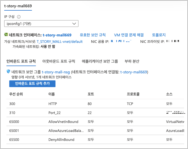Open T_STORY_MALL-vnet/default link
The height and width of the screenshot is (149, 188).
[x=60, y=42]
